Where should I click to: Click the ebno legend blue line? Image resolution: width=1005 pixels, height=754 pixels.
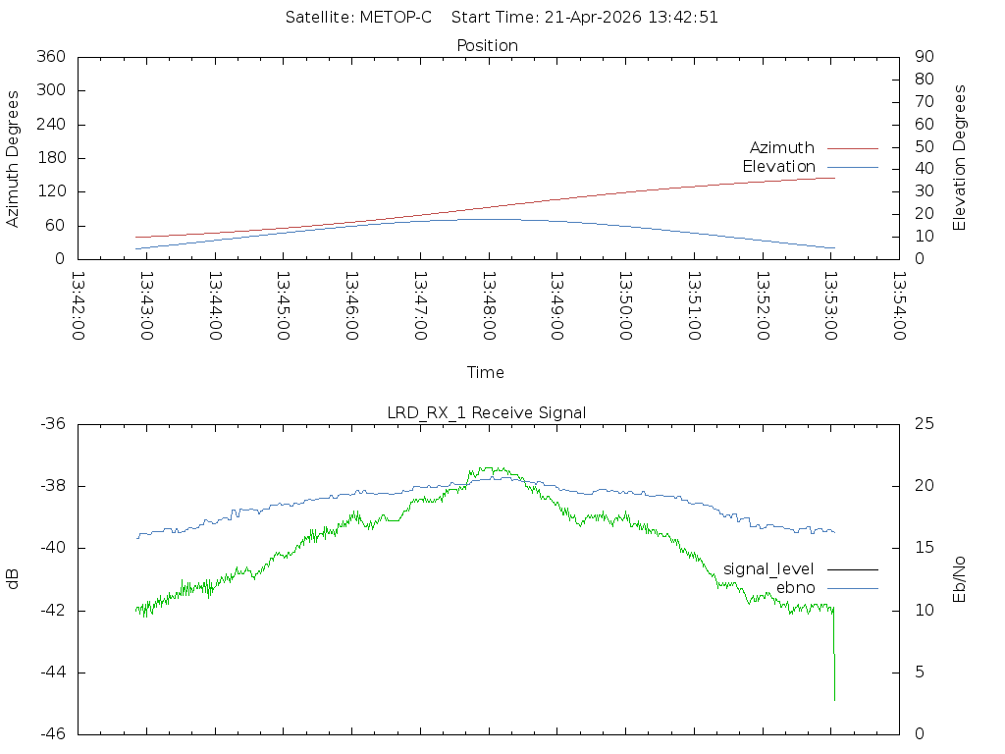click(853, 588)
